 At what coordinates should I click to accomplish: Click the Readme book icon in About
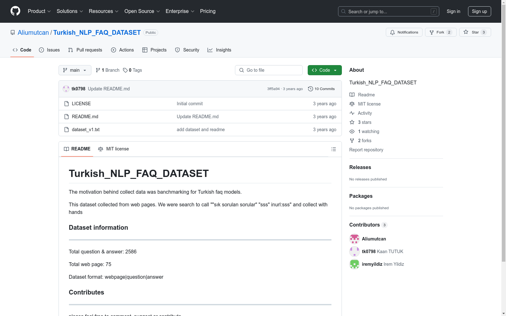pos(352,95)
